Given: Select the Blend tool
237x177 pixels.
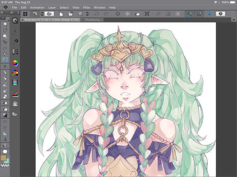Looking at the screenshot, I should point(5,103).
